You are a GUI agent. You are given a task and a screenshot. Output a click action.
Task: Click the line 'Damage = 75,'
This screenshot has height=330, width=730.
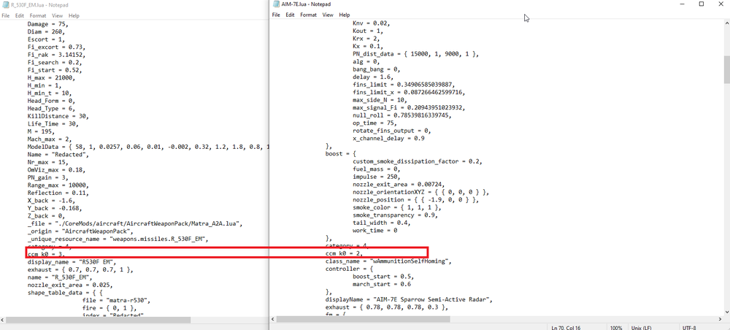48,24
